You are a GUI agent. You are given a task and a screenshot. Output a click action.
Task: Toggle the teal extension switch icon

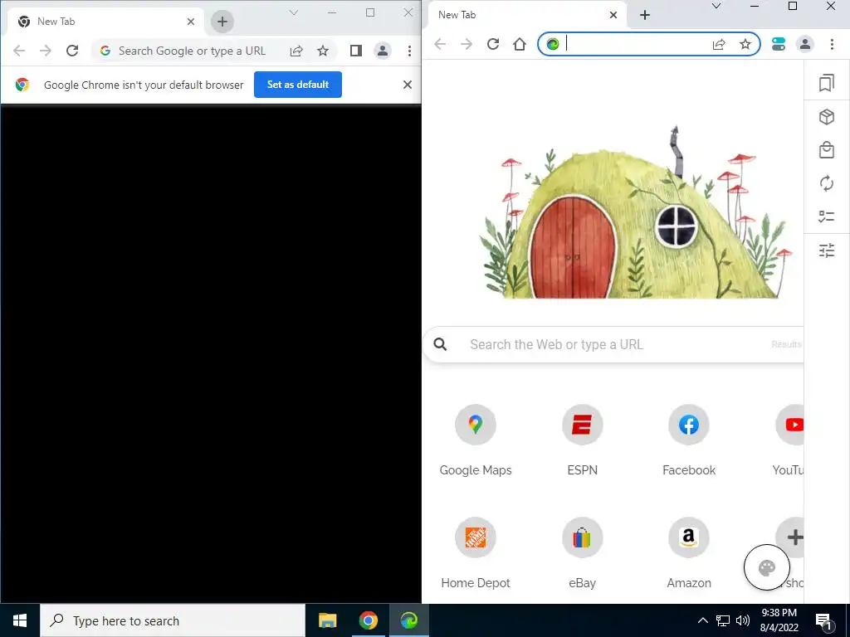pyautogui.click(x=779, y=44)
